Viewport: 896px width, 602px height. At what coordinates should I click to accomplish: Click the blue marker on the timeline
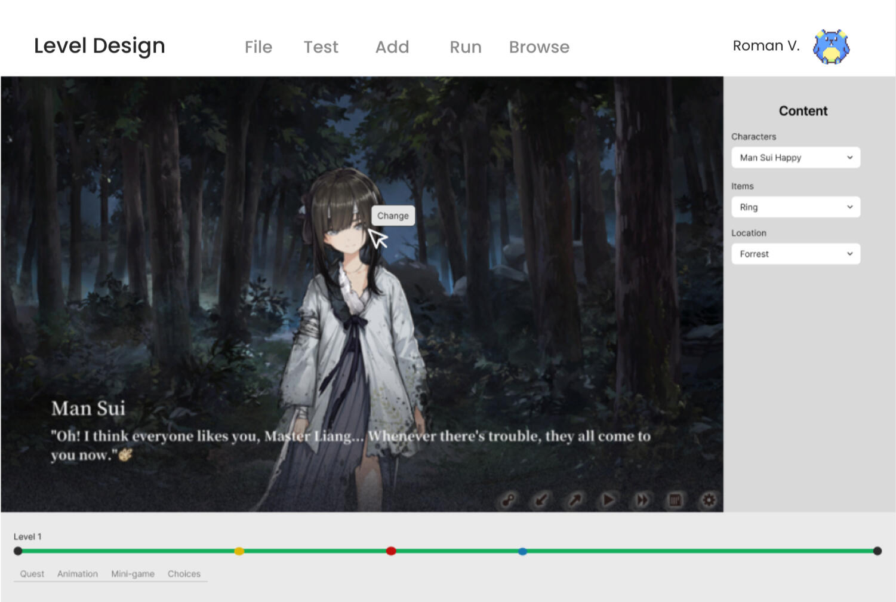(523, 551)
